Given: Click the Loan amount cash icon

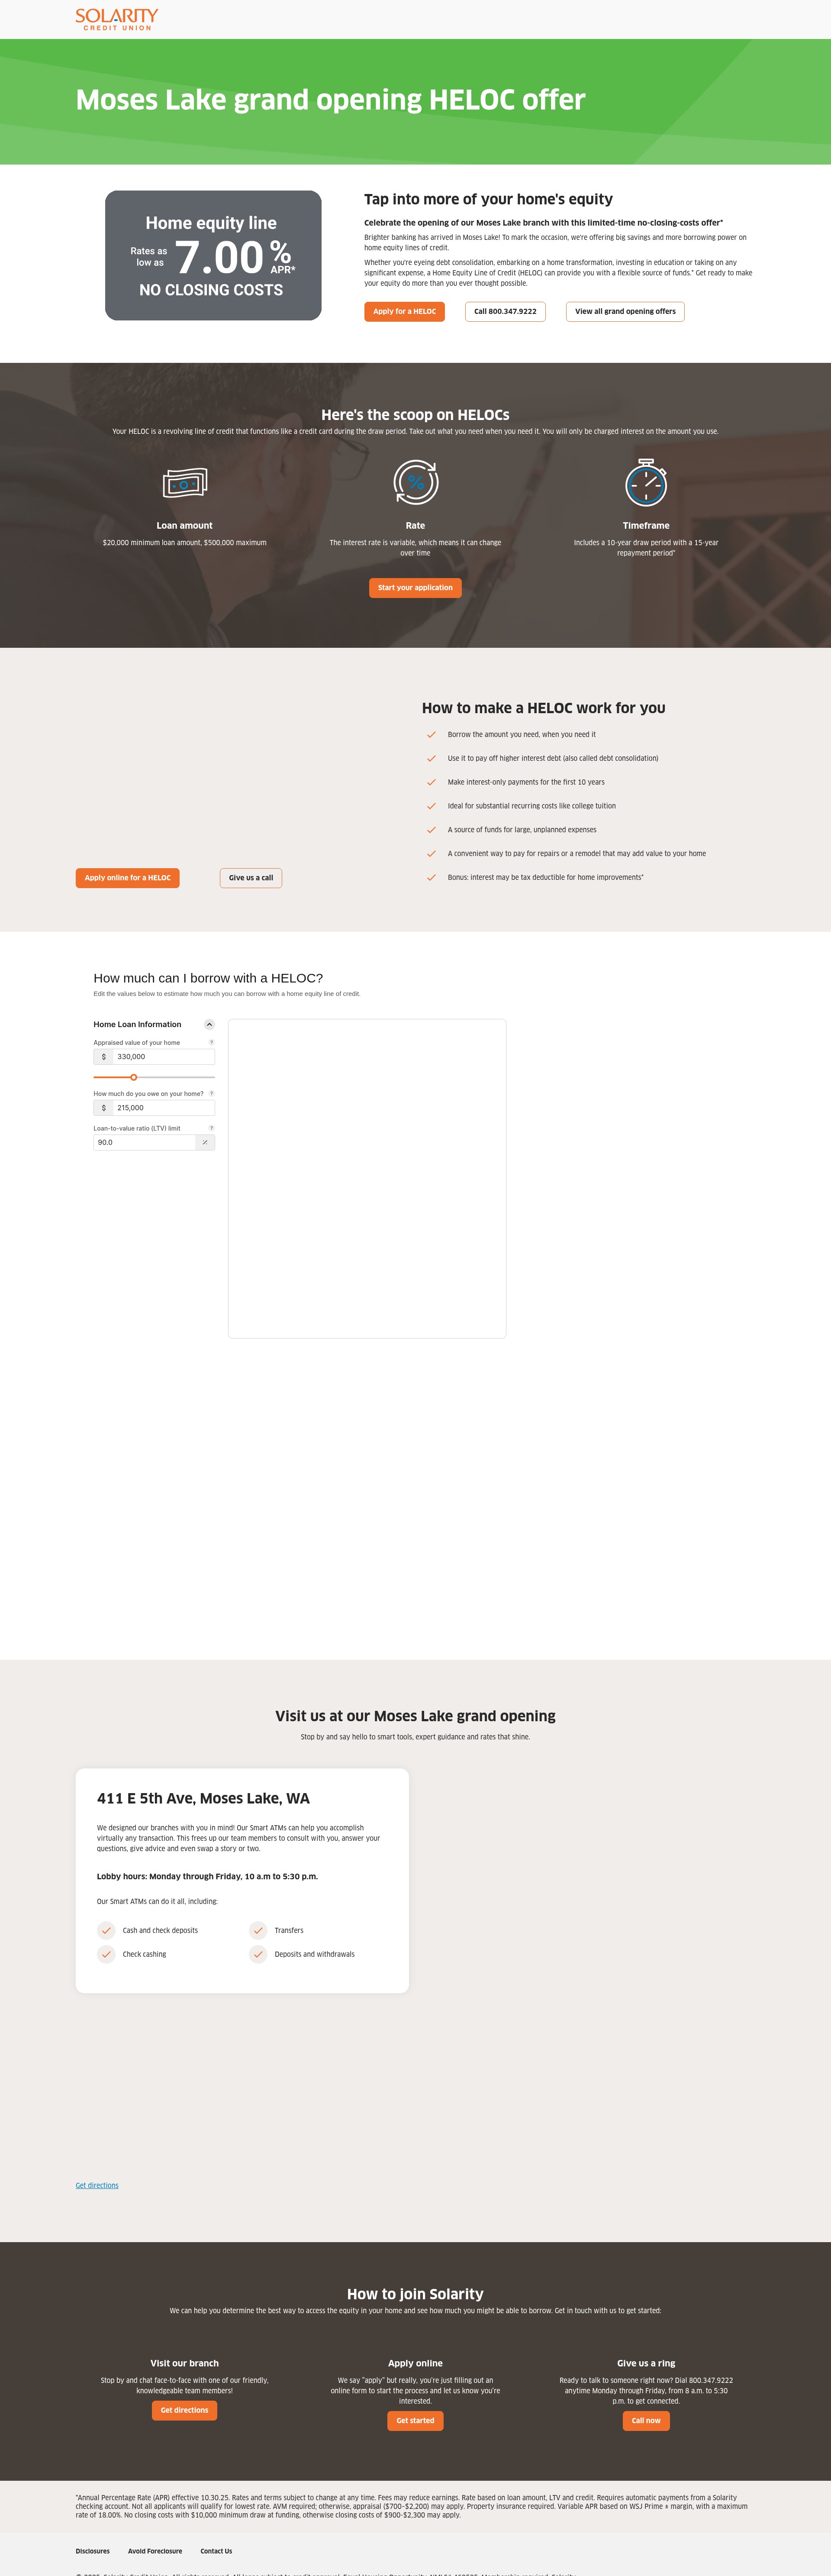Looking at the screenshot, I should click(185, 483).
